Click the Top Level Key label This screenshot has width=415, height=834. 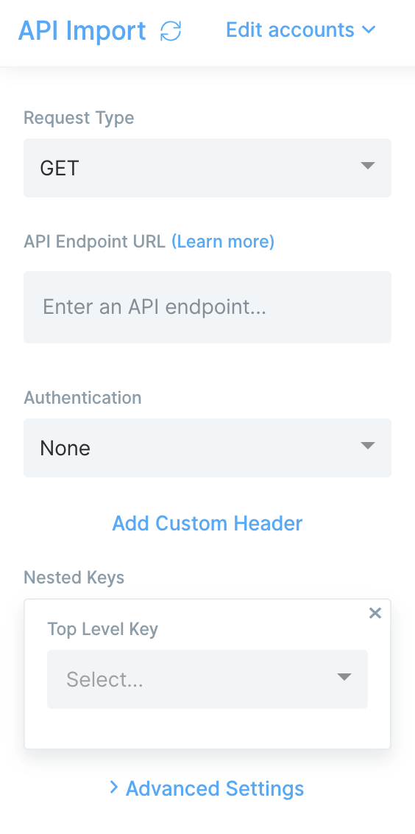(x=102, y=629)
